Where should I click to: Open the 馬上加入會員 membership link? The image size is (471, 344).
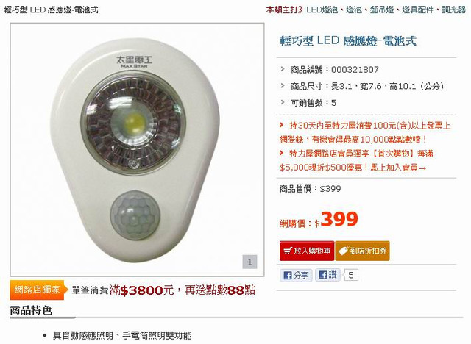click(398, 168)
